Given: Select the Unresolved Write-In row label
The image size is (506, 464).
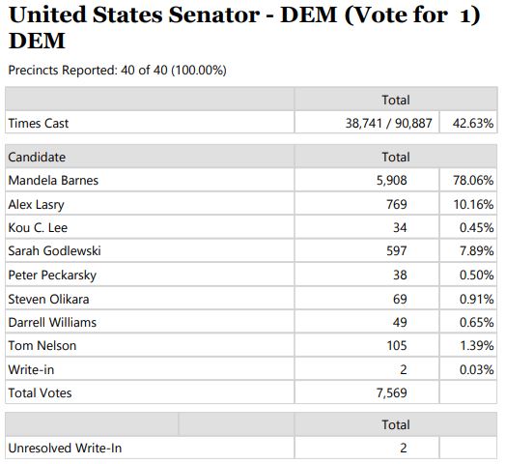Looking at the screenshot, I should click(65, 449).
